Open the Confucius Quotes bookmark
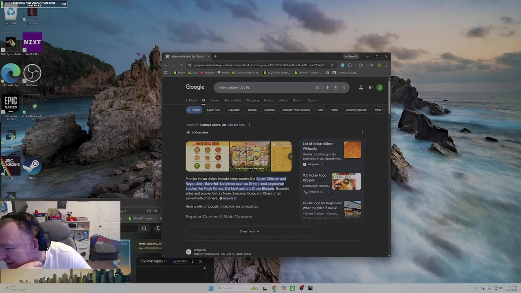This screenshot has width=521, height=293. click(x=346, y=72)
